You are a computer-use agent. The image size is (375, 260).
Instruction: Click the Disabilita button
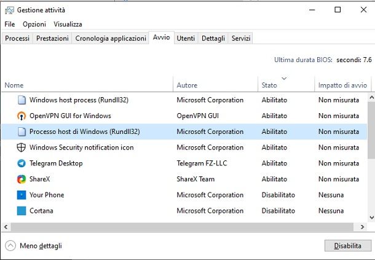(348, 246)
